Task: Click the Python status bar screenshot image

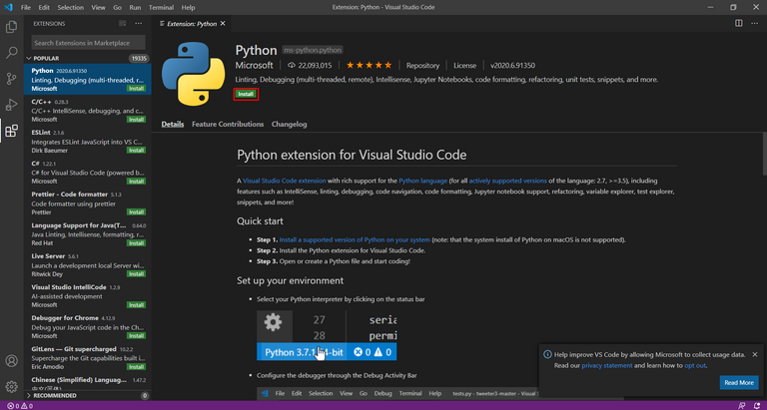Action: click(x=327, y=335)
